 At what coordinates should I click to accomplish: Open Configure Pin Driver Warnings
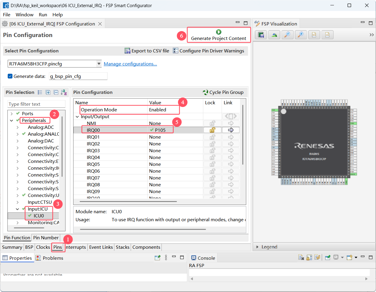[x=209, y=51]
